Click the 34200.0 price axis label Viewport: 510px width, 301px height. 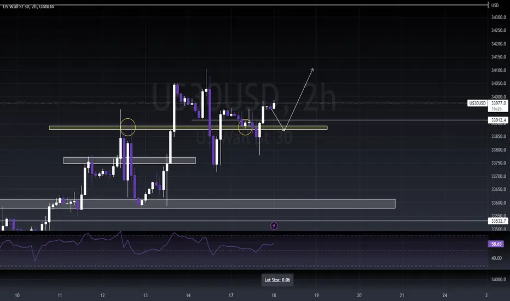click(499, 44)
